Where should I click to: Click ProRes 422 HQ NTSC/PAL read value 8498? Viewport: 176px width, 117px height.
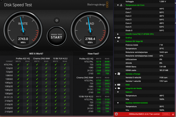107,62
